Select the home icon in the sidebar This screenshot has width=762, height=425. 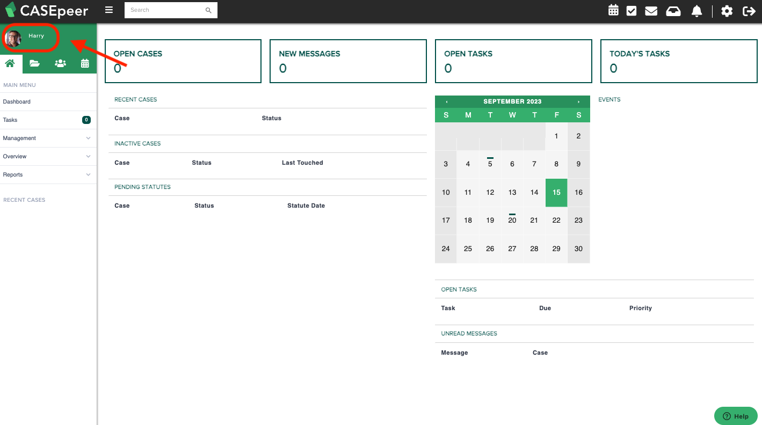pos(10,63)
